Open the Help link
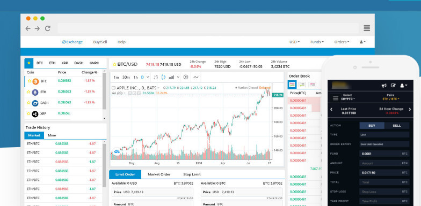 121,42
